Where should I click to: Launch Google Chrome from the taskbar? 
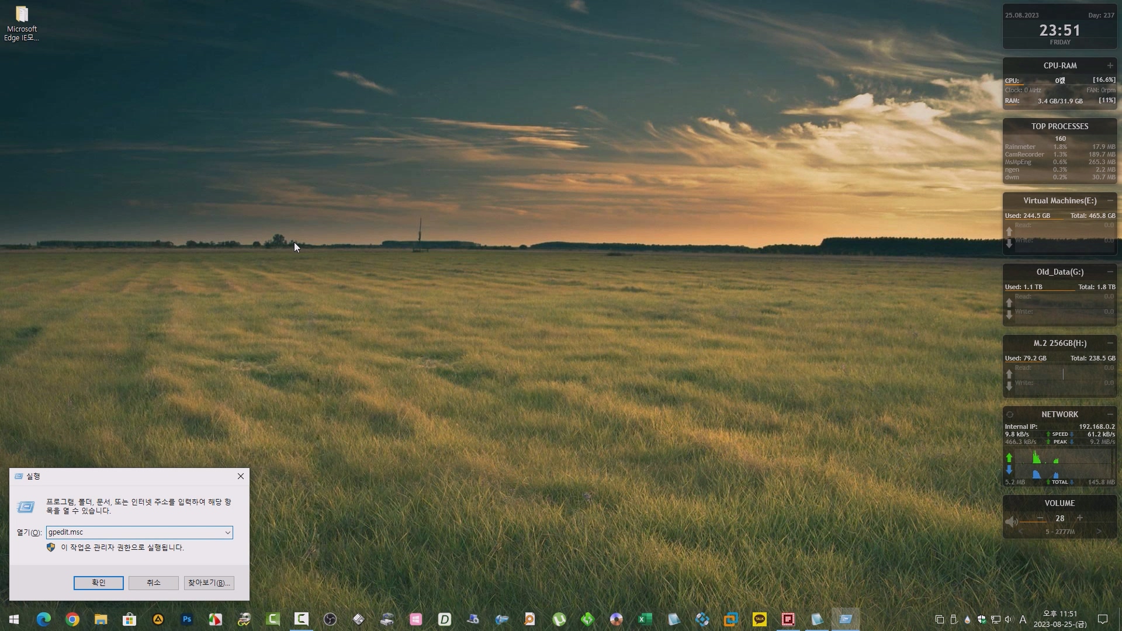tap(72, 619)
